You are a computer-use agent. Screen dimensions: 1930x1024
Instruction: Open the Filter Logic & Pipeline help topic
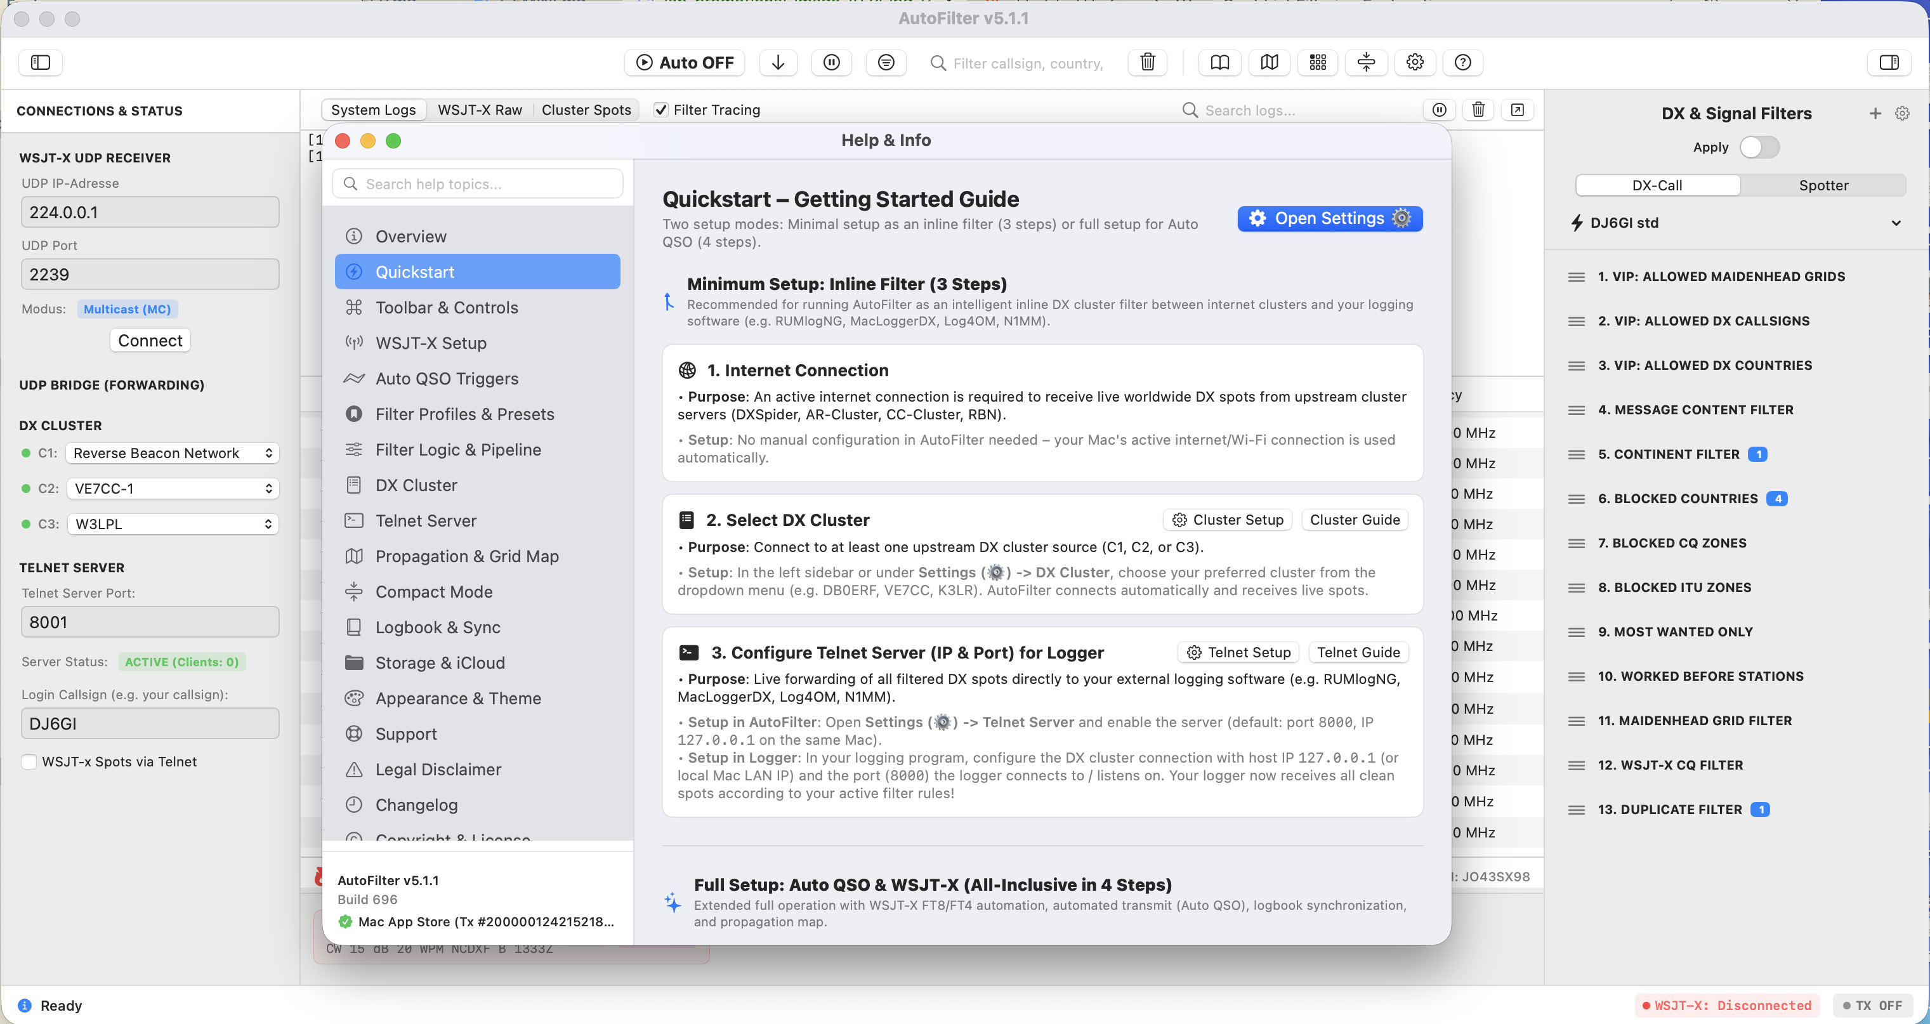tap(477, 449)
